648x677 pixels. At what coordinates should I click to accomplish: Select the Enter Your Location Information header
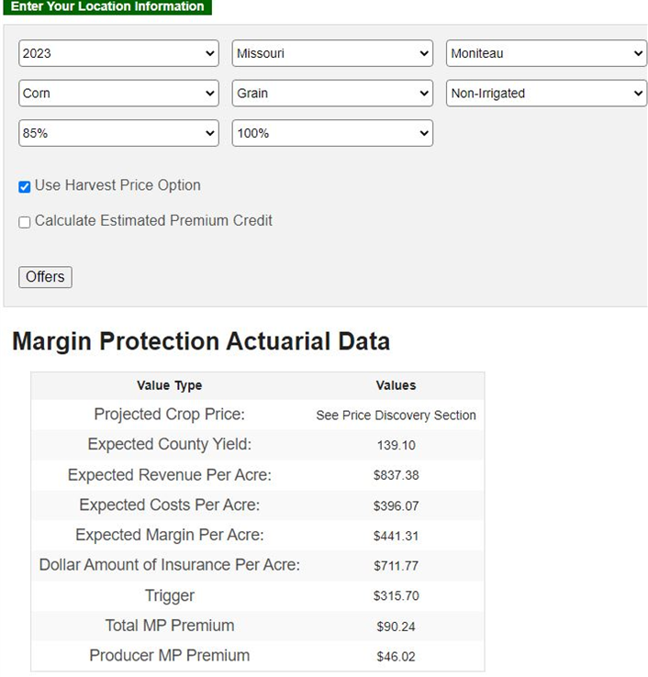(107, 6)
